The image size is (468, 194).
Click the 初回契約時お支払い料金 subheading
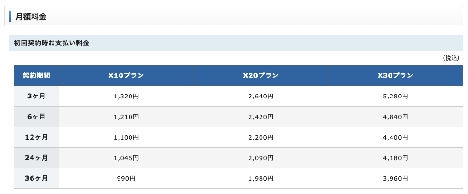[52, 43]
